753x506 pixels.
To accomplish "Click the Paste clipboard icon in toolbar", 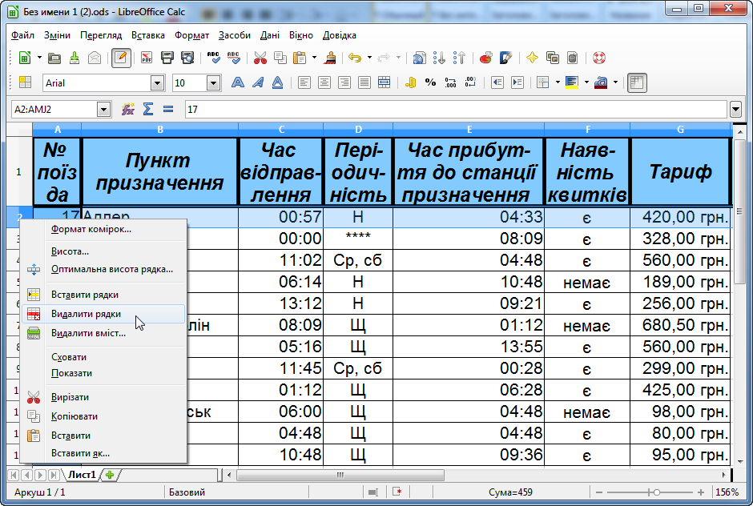I will point(300,58).
